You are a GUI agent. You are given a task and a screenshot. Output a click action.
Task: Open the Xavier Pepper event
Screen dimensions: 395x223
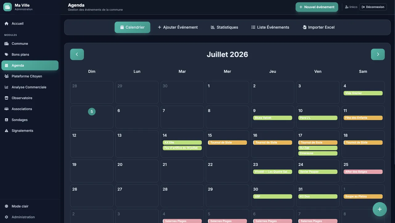318,172
